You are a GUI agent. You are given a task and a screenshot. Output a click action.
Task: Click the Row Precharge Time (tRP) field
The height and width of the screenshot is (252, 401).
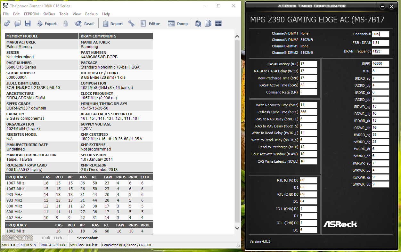(308, 78)
